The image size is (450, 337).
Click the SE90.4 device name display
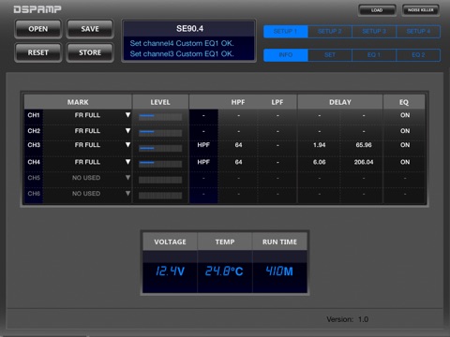coord(189,29)
